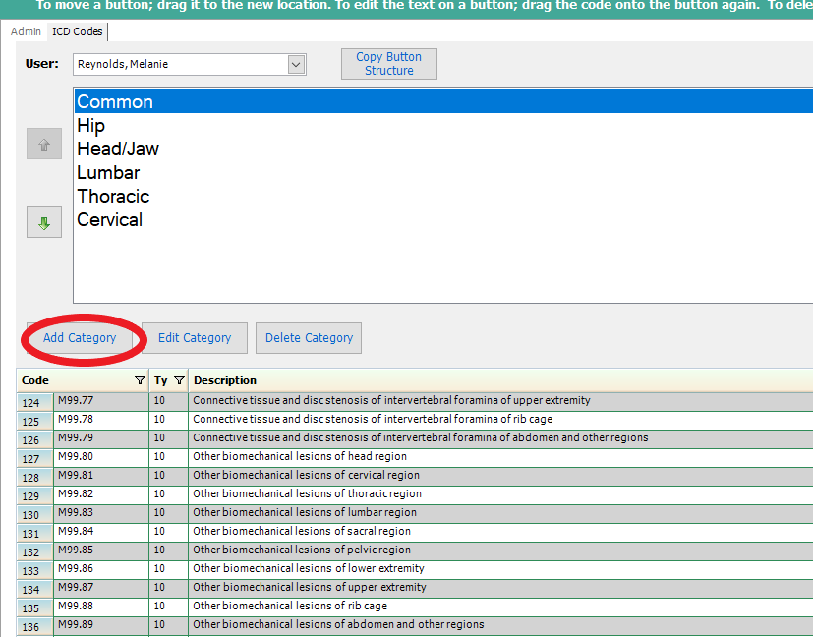Select the Hip category in list

(90, 126)
